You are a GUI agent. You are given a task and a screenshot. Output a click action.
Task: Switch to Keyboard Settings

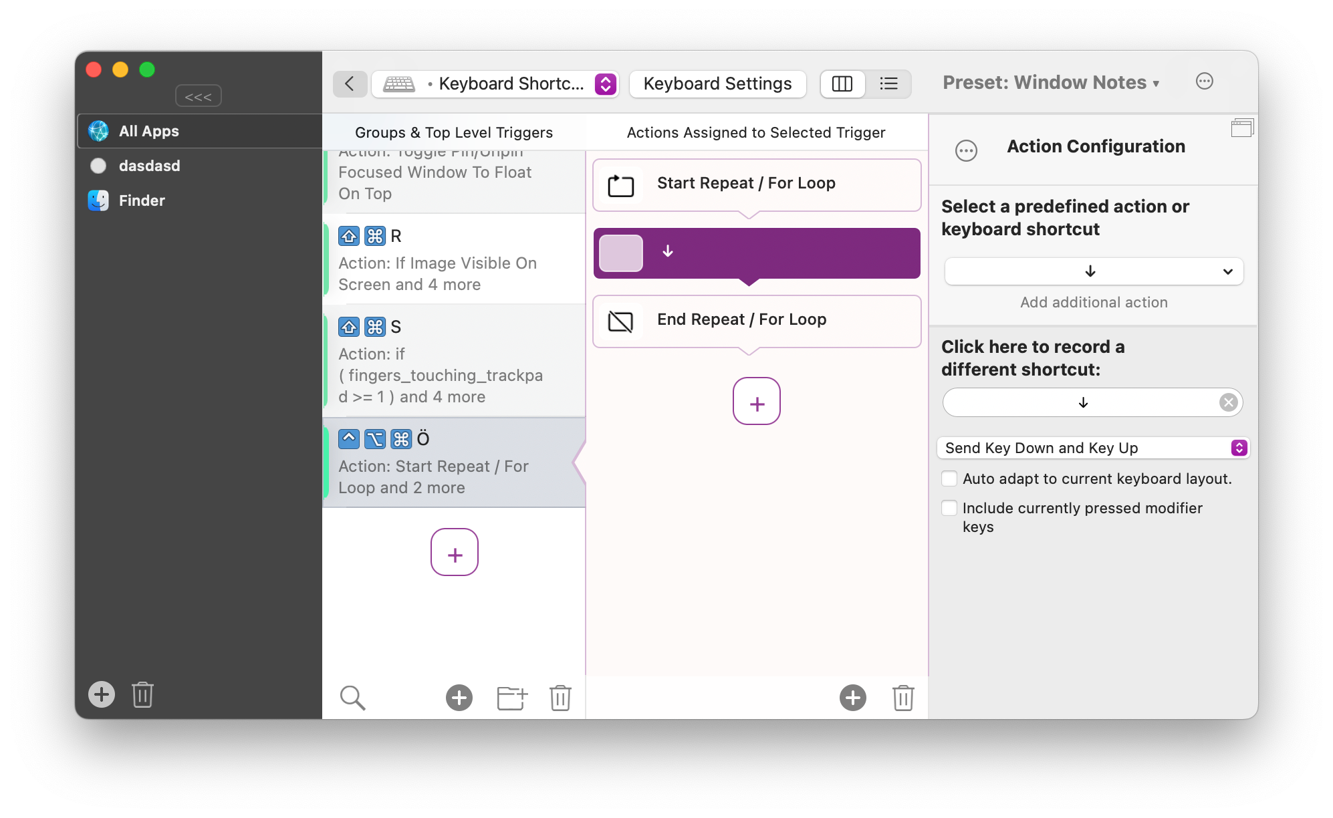point(717,83)
